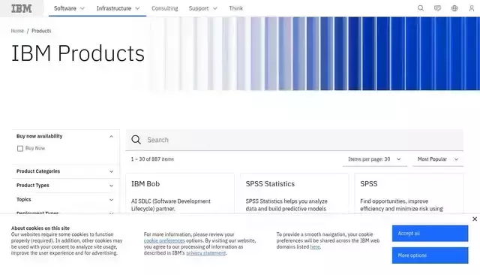Image resolution: width=480 pixels, height=275 pixels.
Task: Open the SPSS product card title
Action: point(368,183)
